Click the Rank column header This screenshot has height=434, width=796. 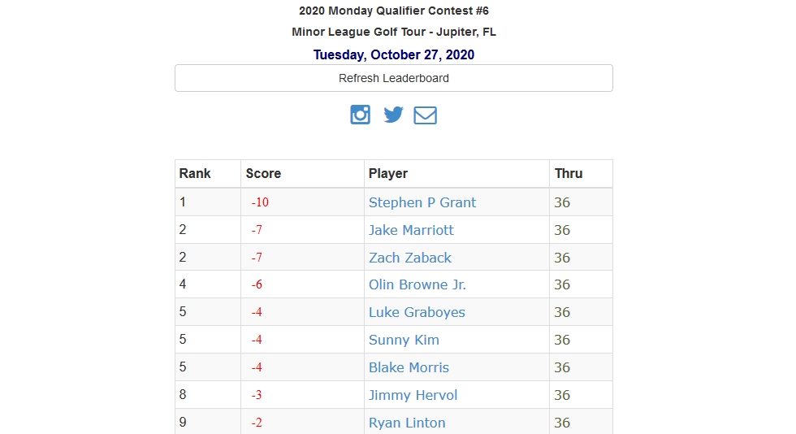(x=194, y=173)
